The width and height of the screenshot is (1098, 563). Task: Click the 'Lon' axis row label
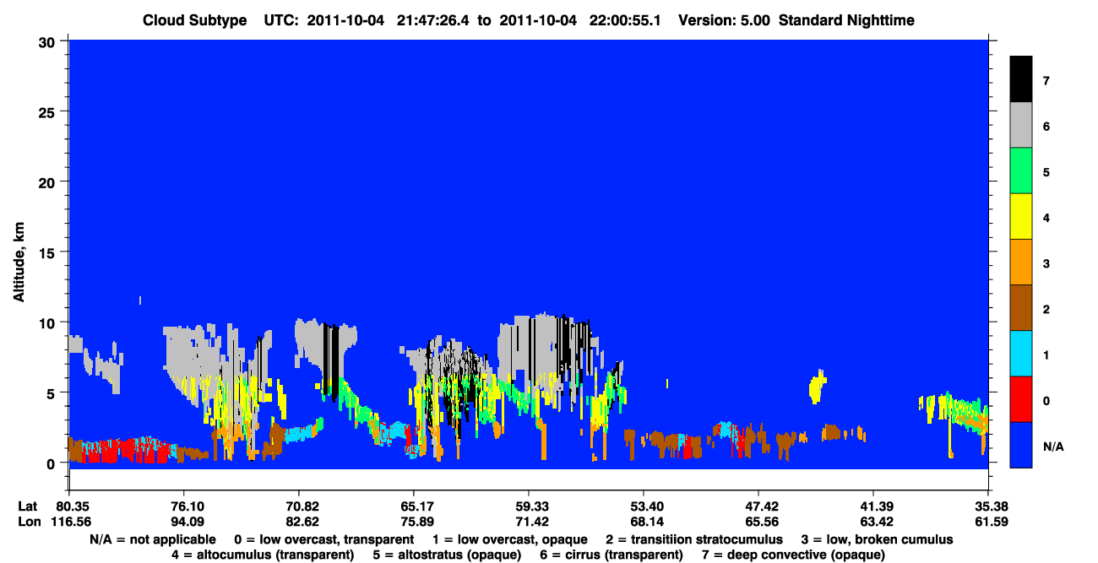[28, 522]
